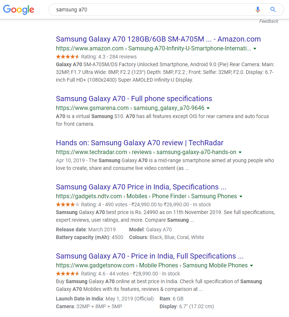This screenshot has height=317, width=289.
Task: Click the star rating on the NDTV result
Action: click(x=68, y=204)
